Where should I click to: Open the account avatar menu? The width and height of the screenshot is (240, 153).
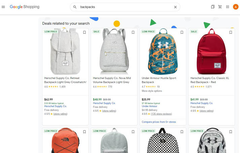[x=236, y=7]
